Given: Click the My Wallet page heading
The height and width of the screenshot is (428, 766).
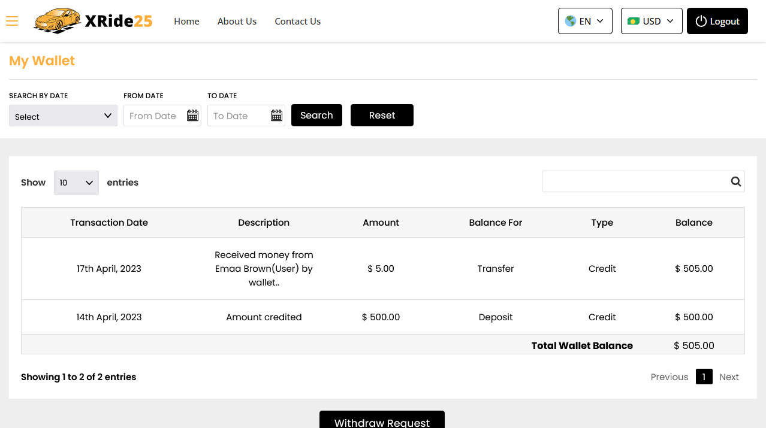Looking at the screenshot, I should [42, 60].
